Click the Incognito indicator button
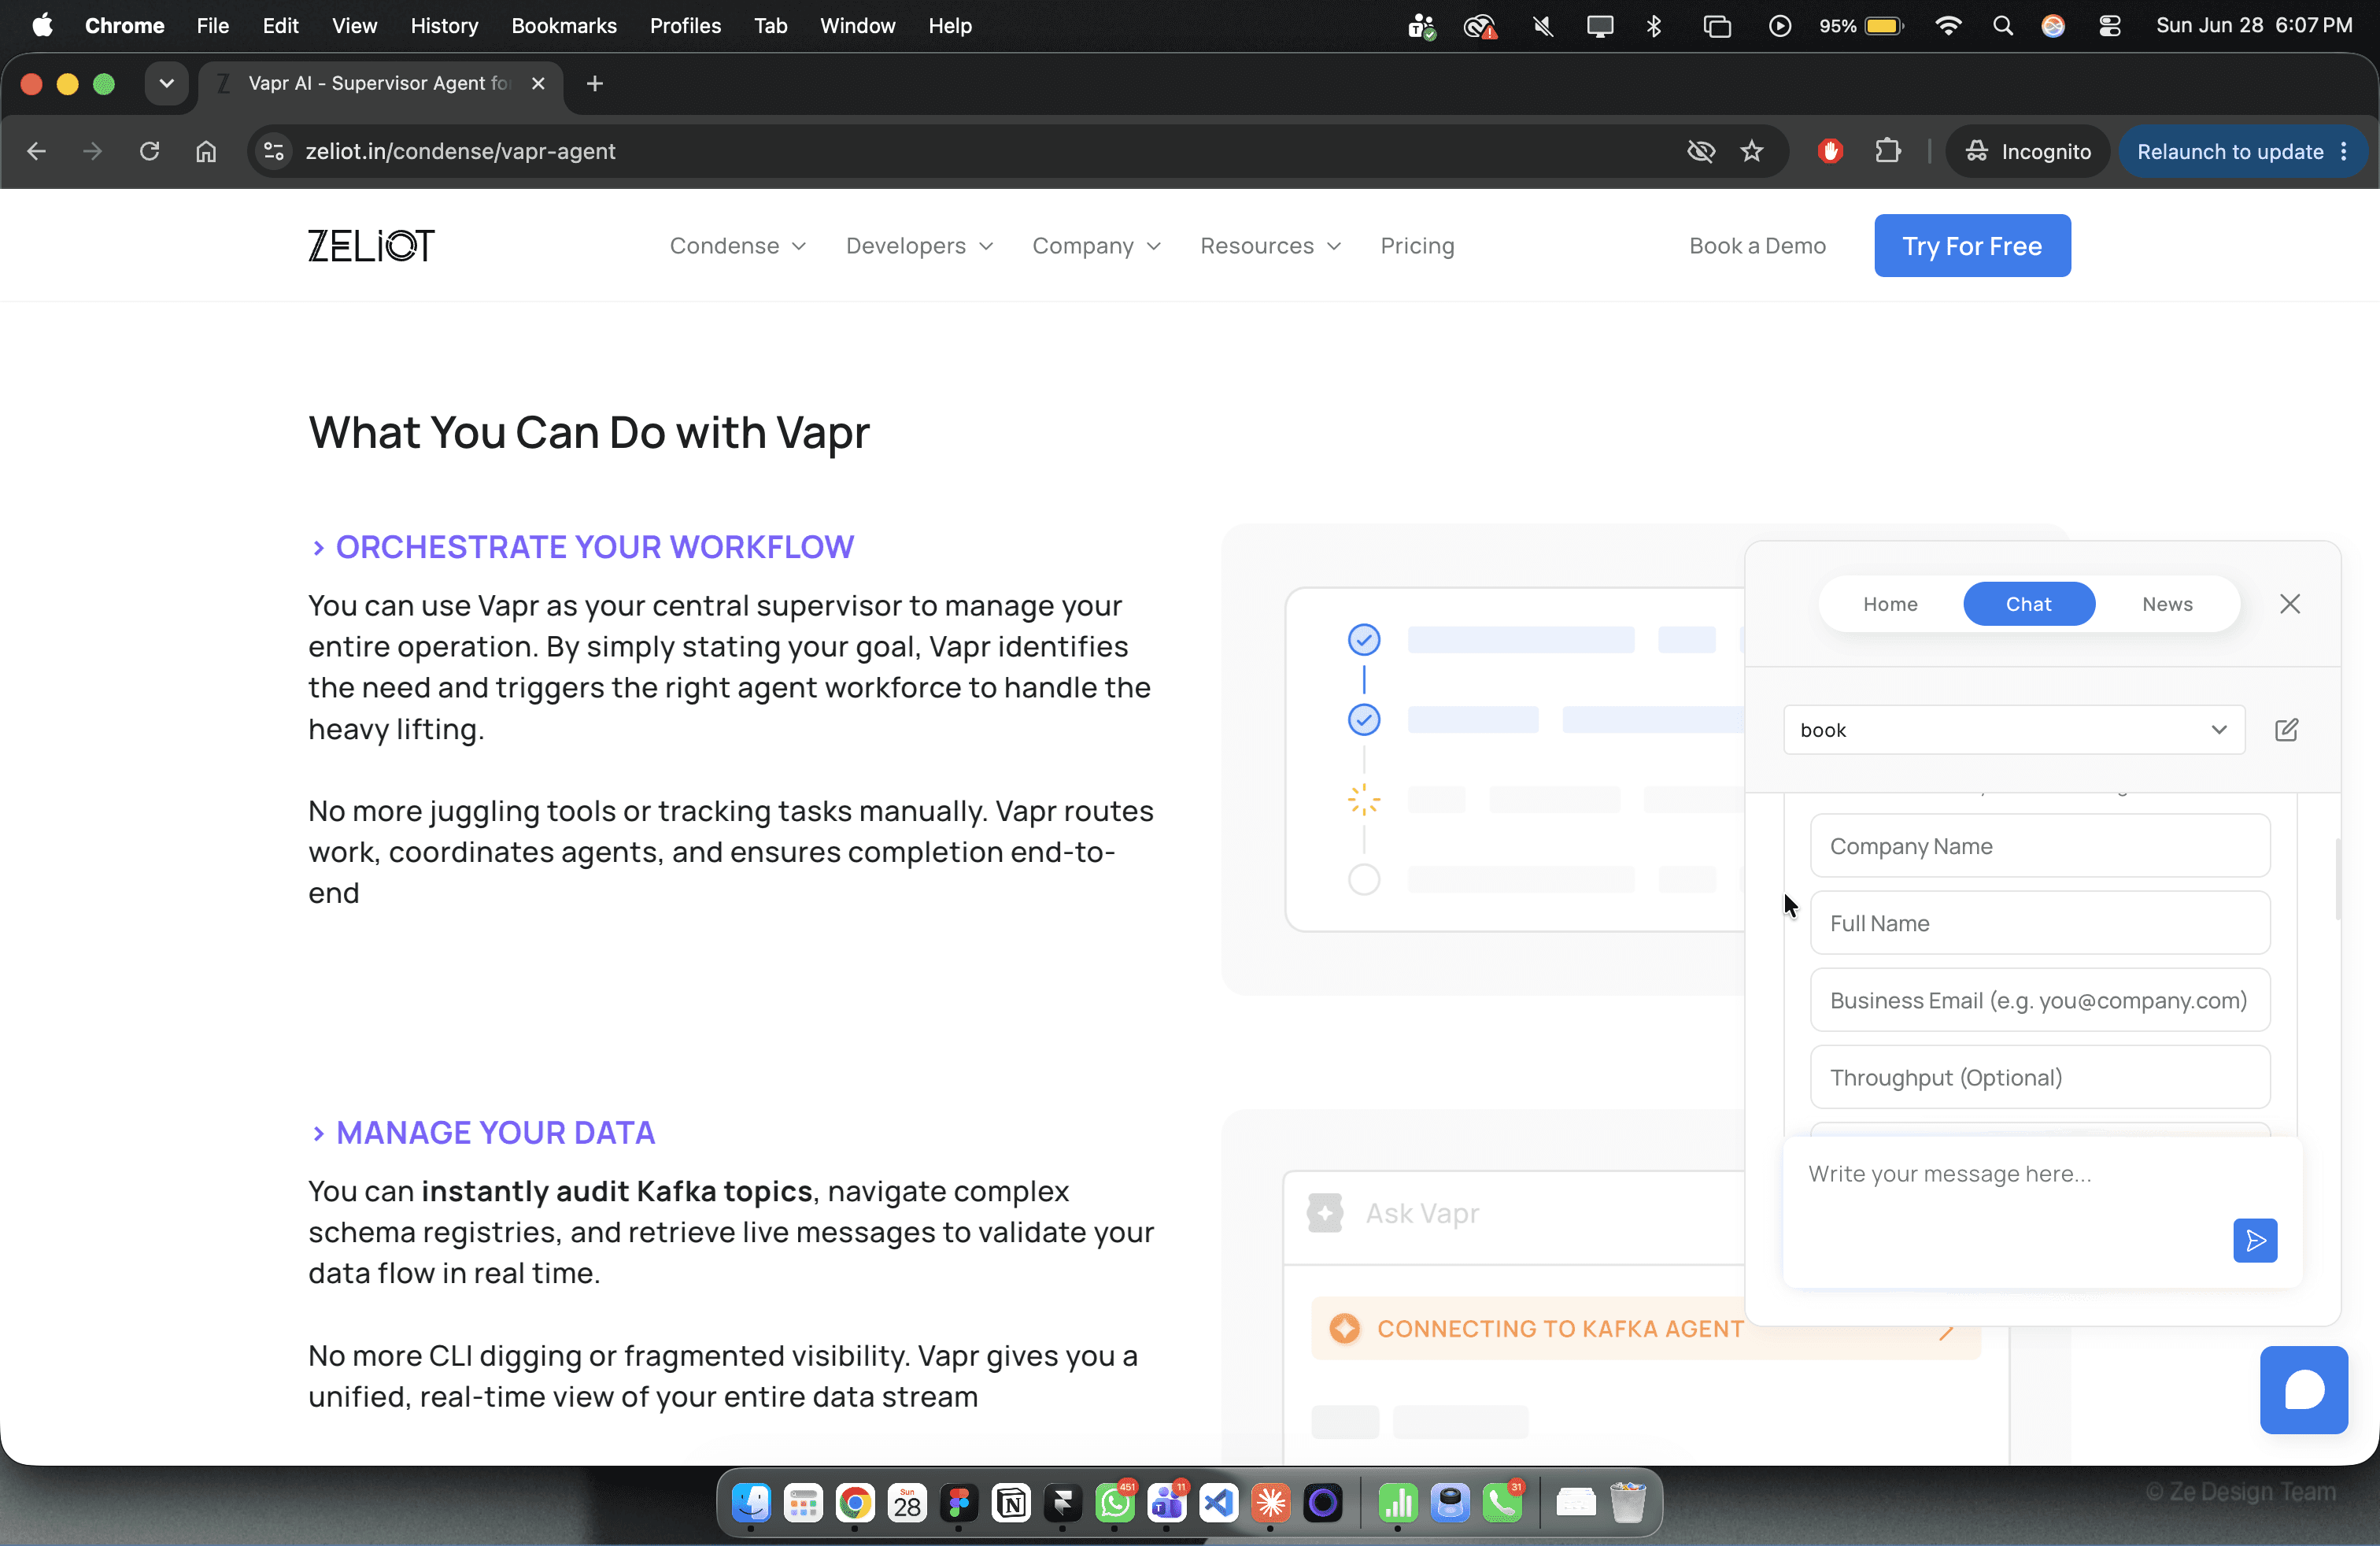2380x1546 pixels. coord(2028,152)
